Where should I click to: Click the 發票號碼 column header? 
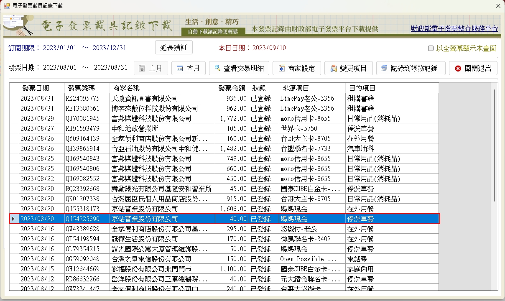(87, 88)
